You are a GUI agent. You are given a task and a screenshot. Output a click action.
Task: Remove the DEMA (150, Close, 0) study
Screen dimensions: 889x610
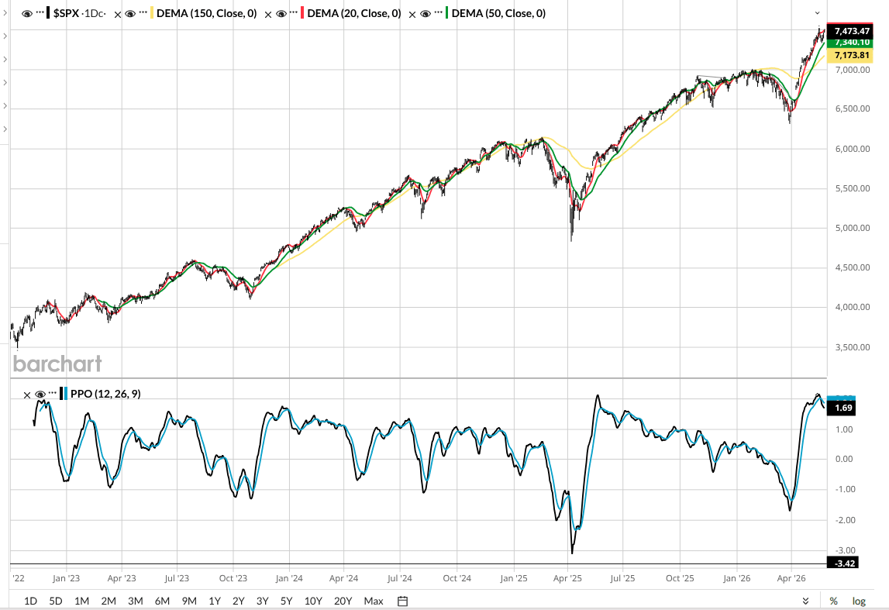click(x=117, y=14)
